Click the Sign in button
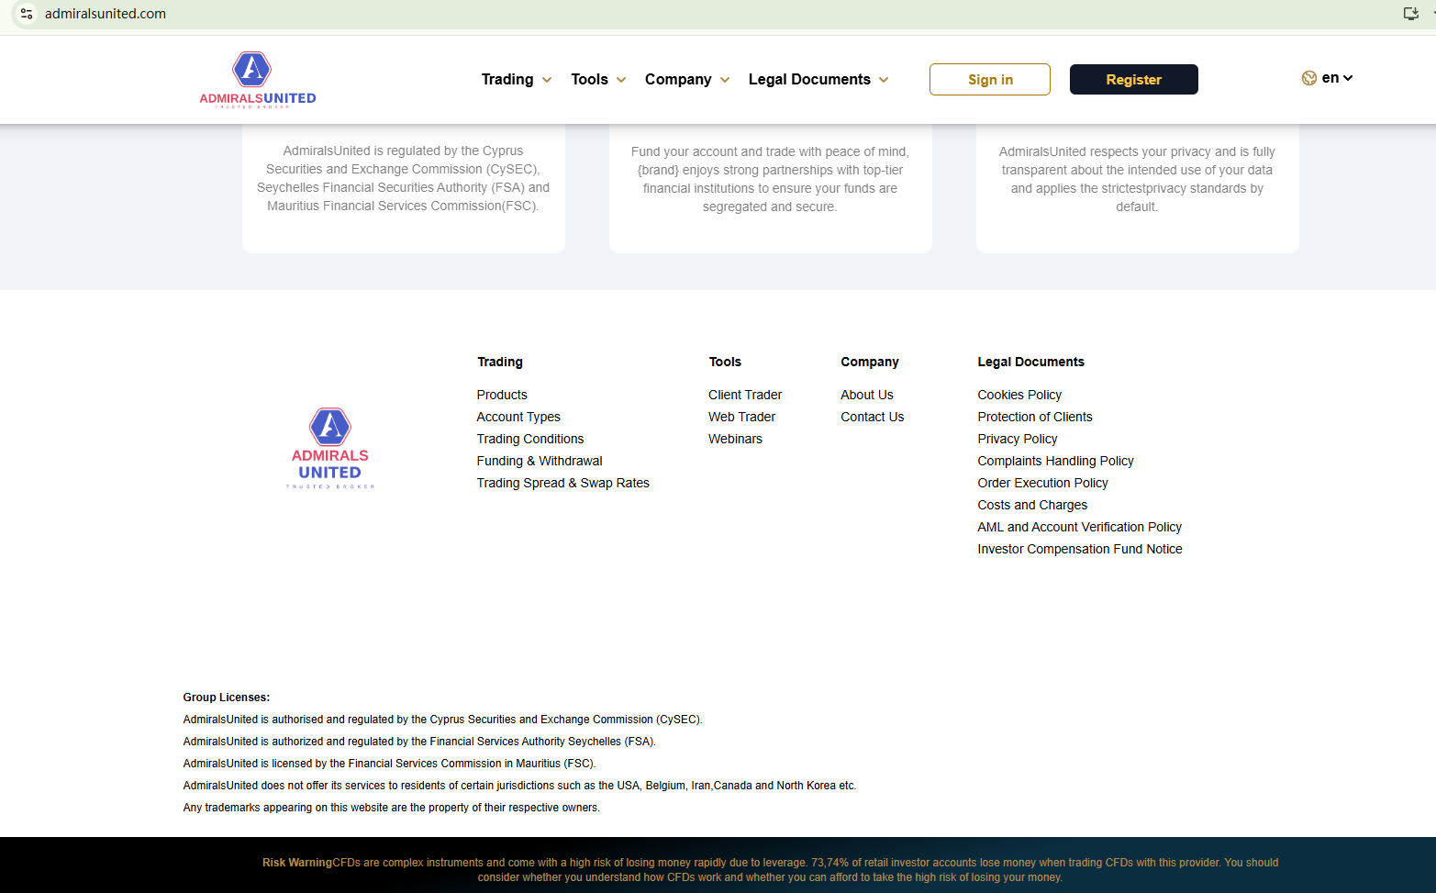Viewport: 1436px width, 893px height. (x=990, y=80)
